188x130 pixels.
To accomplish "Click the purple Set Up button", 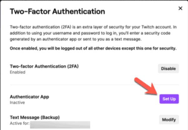I will (169, 99).
